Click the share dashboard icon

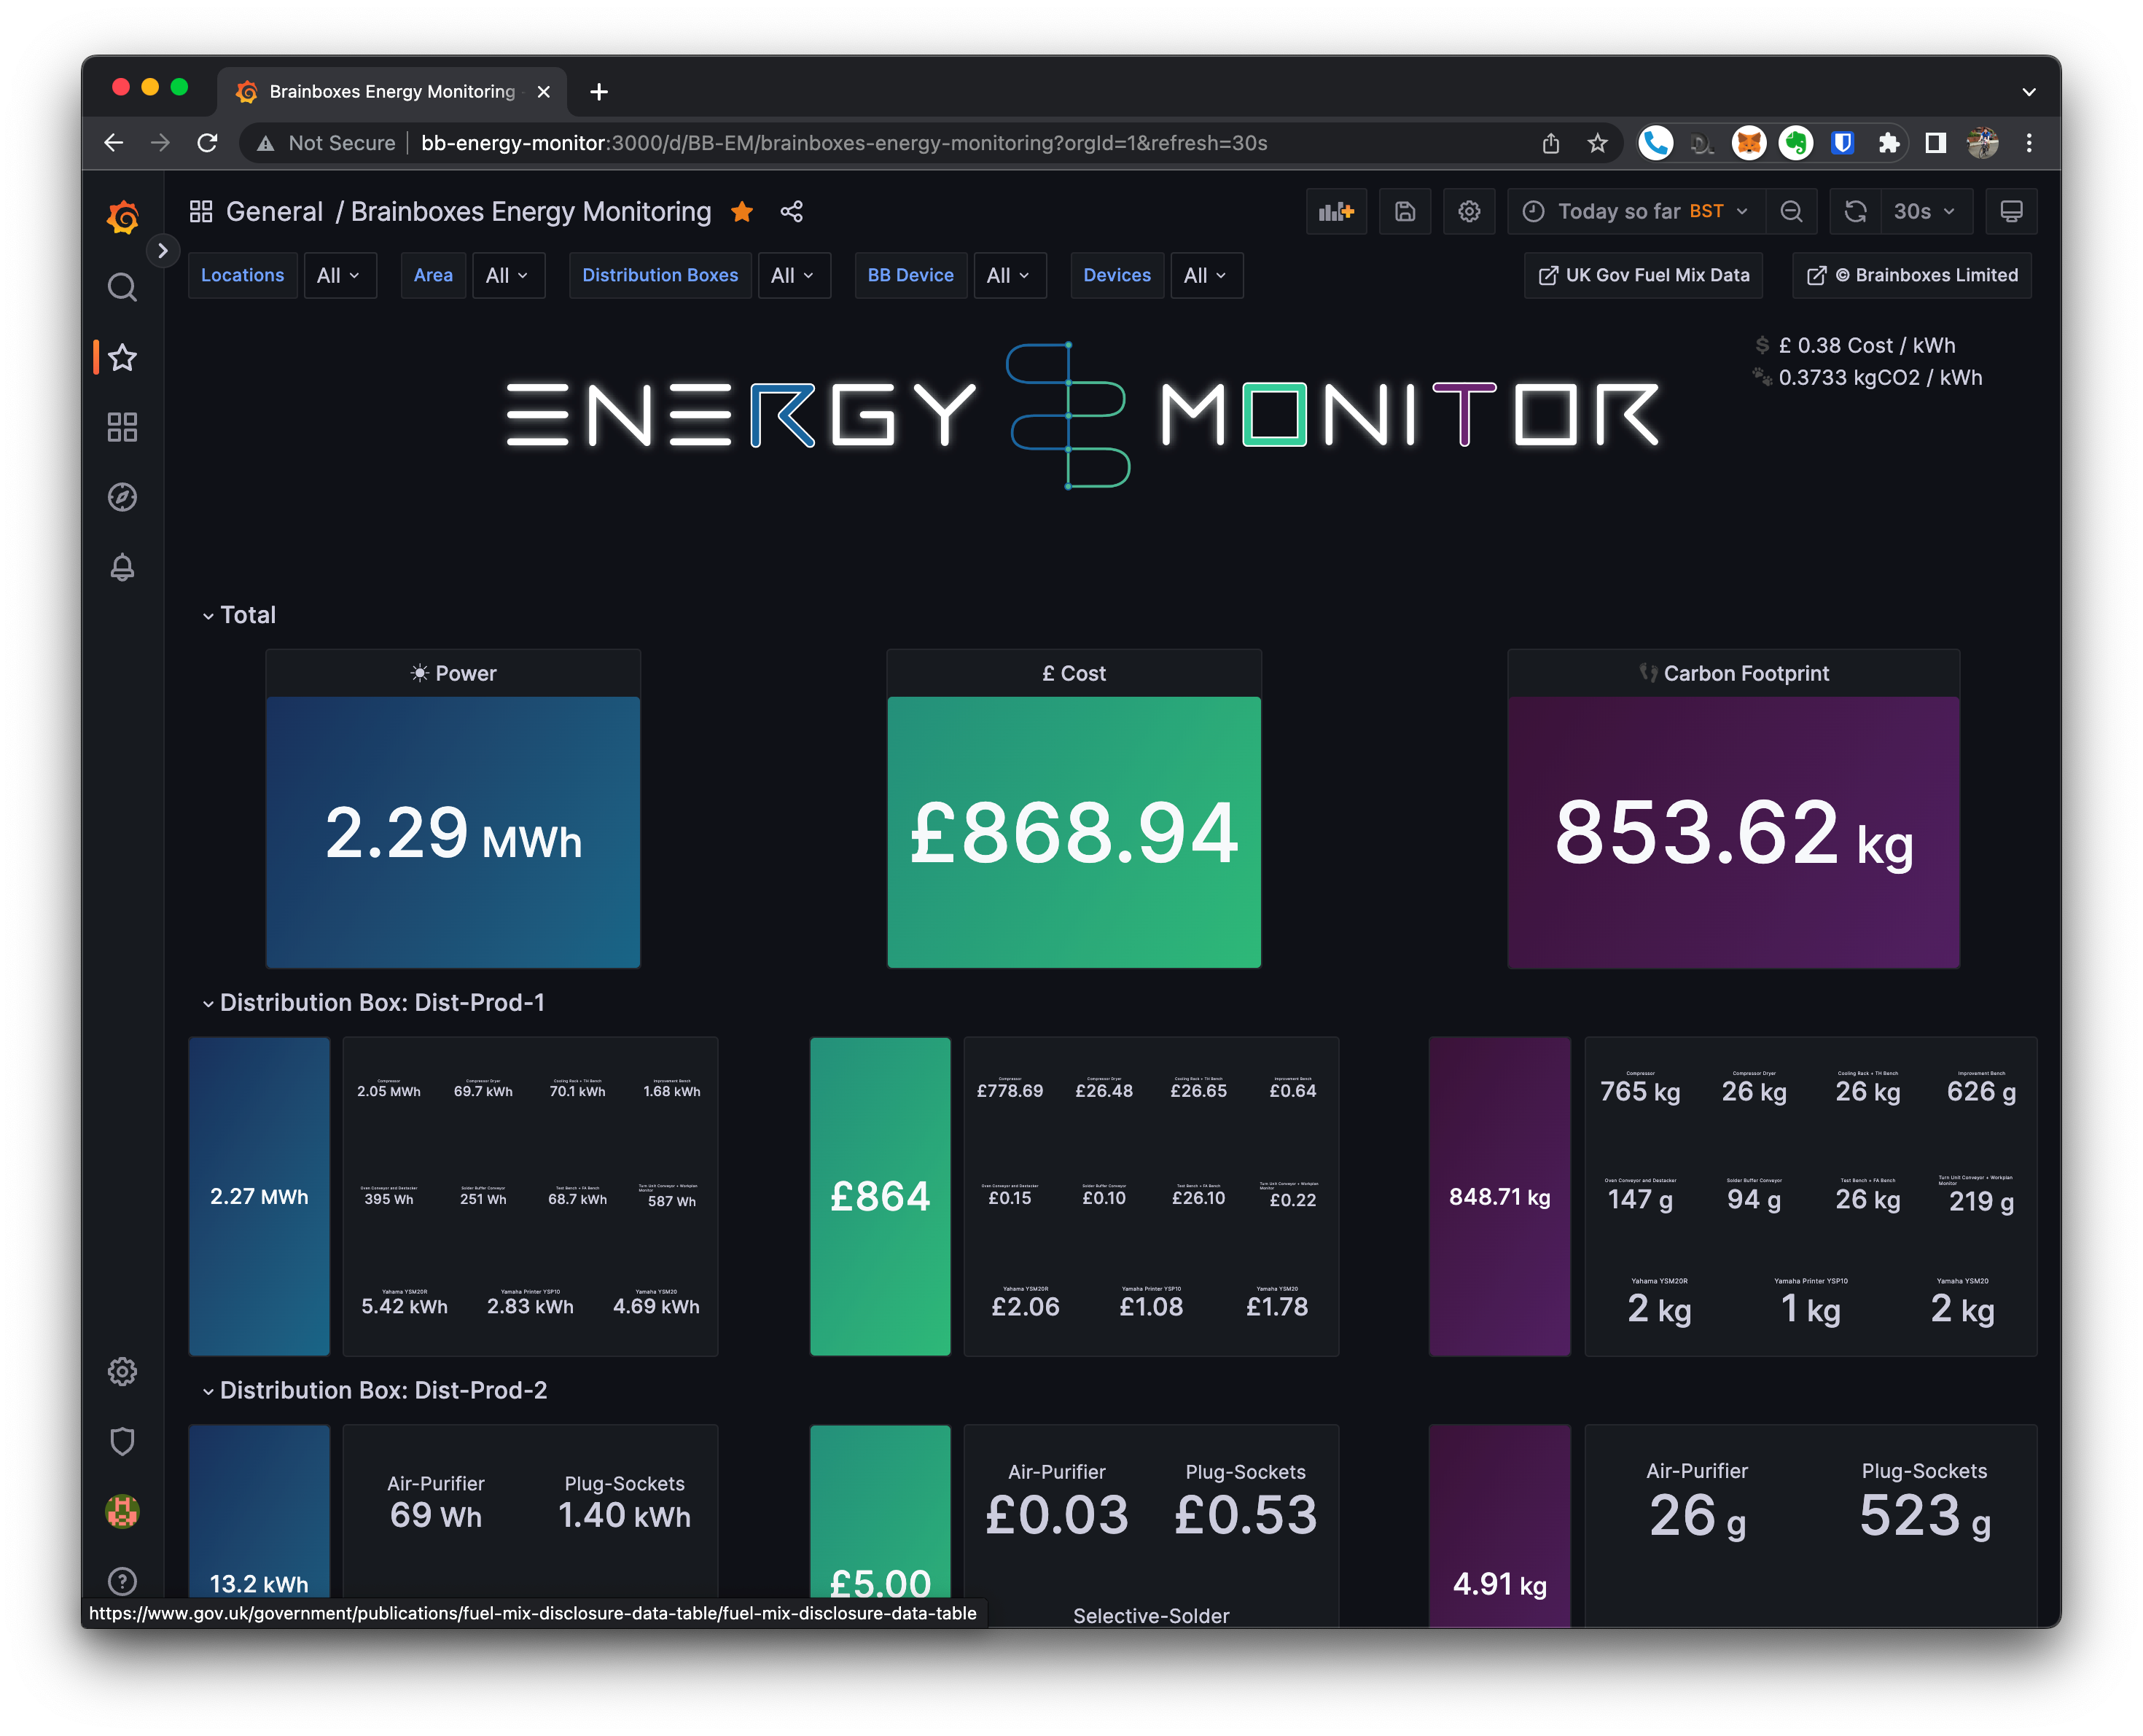[x=791, y=211]
